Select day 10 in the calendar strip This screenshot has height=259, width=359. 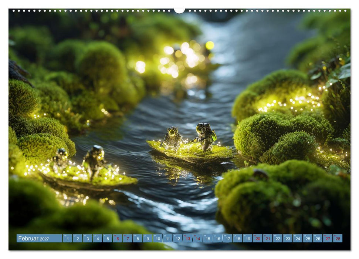point(158,238)
